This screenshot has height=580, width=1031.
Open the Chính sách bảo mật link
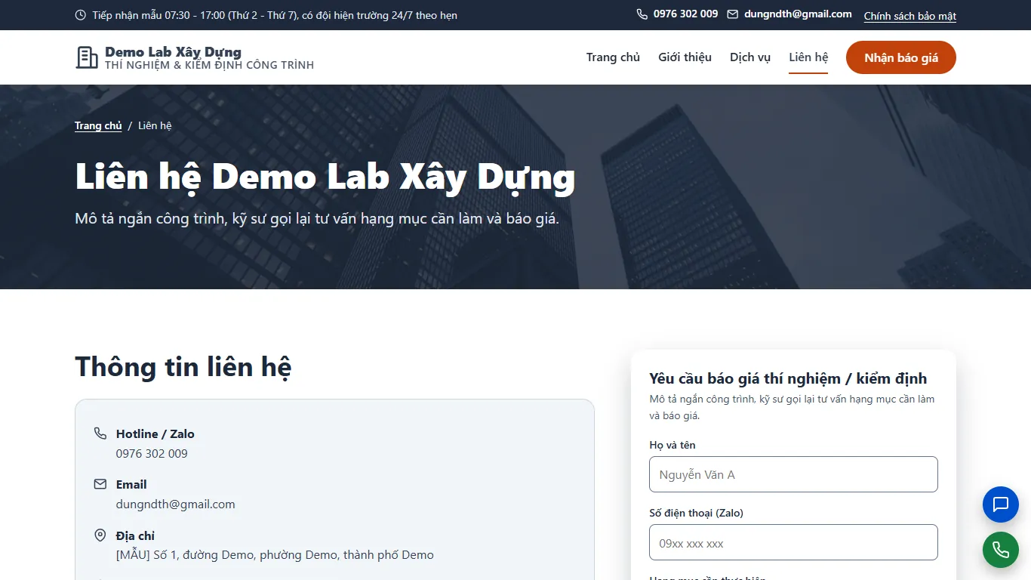pyautogui.click(x=910, y=16)
